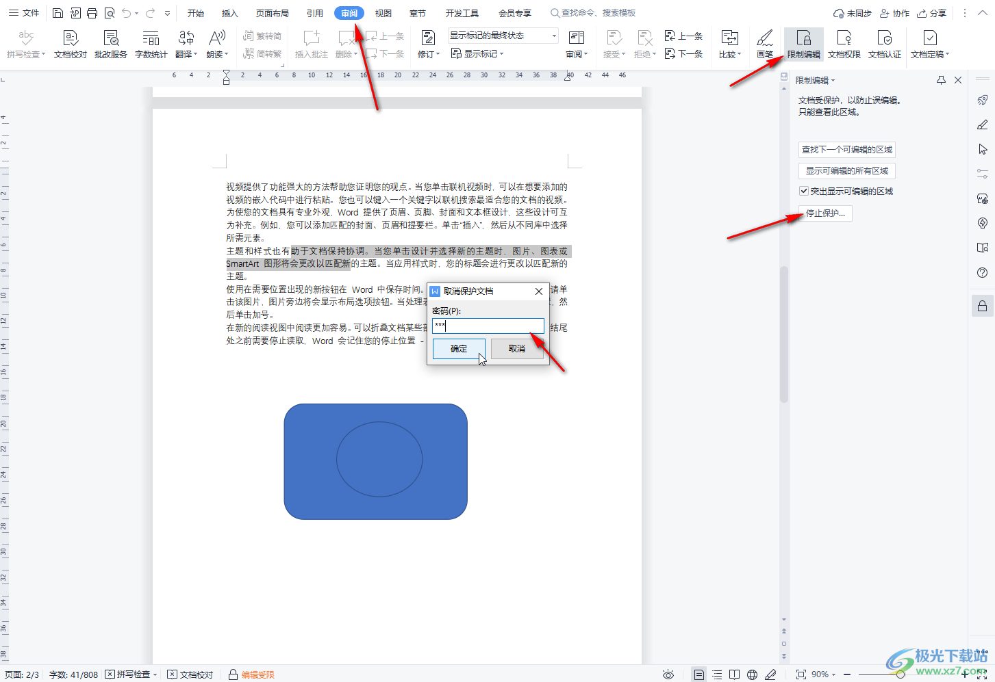Image resolution: width=995 pixels, height=682 pixels.
Task: Click 查找下一个可编辑的区域 button
Action: click(x=847, y=149)
